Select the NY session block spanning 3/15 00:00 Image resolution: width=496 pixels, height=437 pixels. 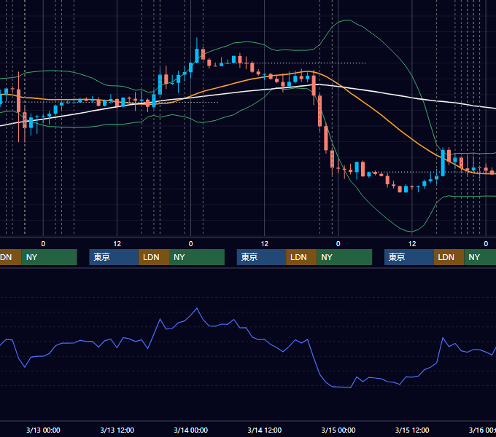tap(344, 257)
